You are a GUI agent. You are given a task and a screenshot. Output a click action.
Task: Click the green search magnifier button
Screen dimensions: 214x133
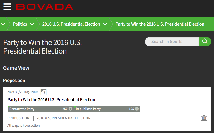coord(205,42)
